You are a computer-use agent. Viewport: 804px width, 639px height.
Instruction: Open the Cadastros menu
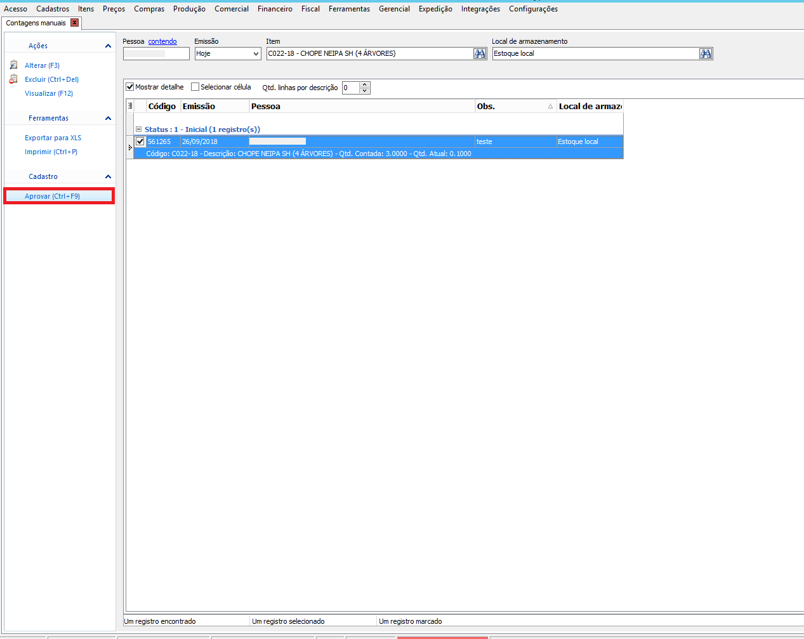[x=53, y=9]
